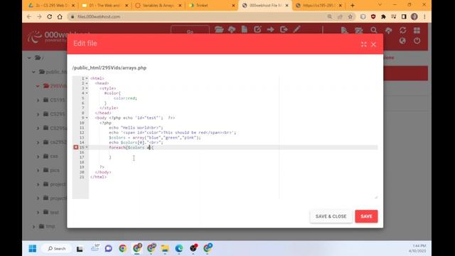The height and width of the screenshot is (256, 455).
Task: Click the SAVE button
Action: [x=366, y=216]
